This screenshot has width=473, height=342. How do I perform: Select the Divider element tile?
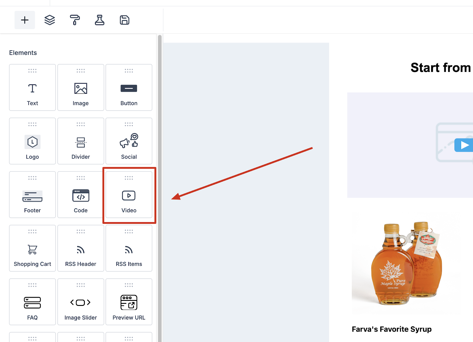(81, 141)
